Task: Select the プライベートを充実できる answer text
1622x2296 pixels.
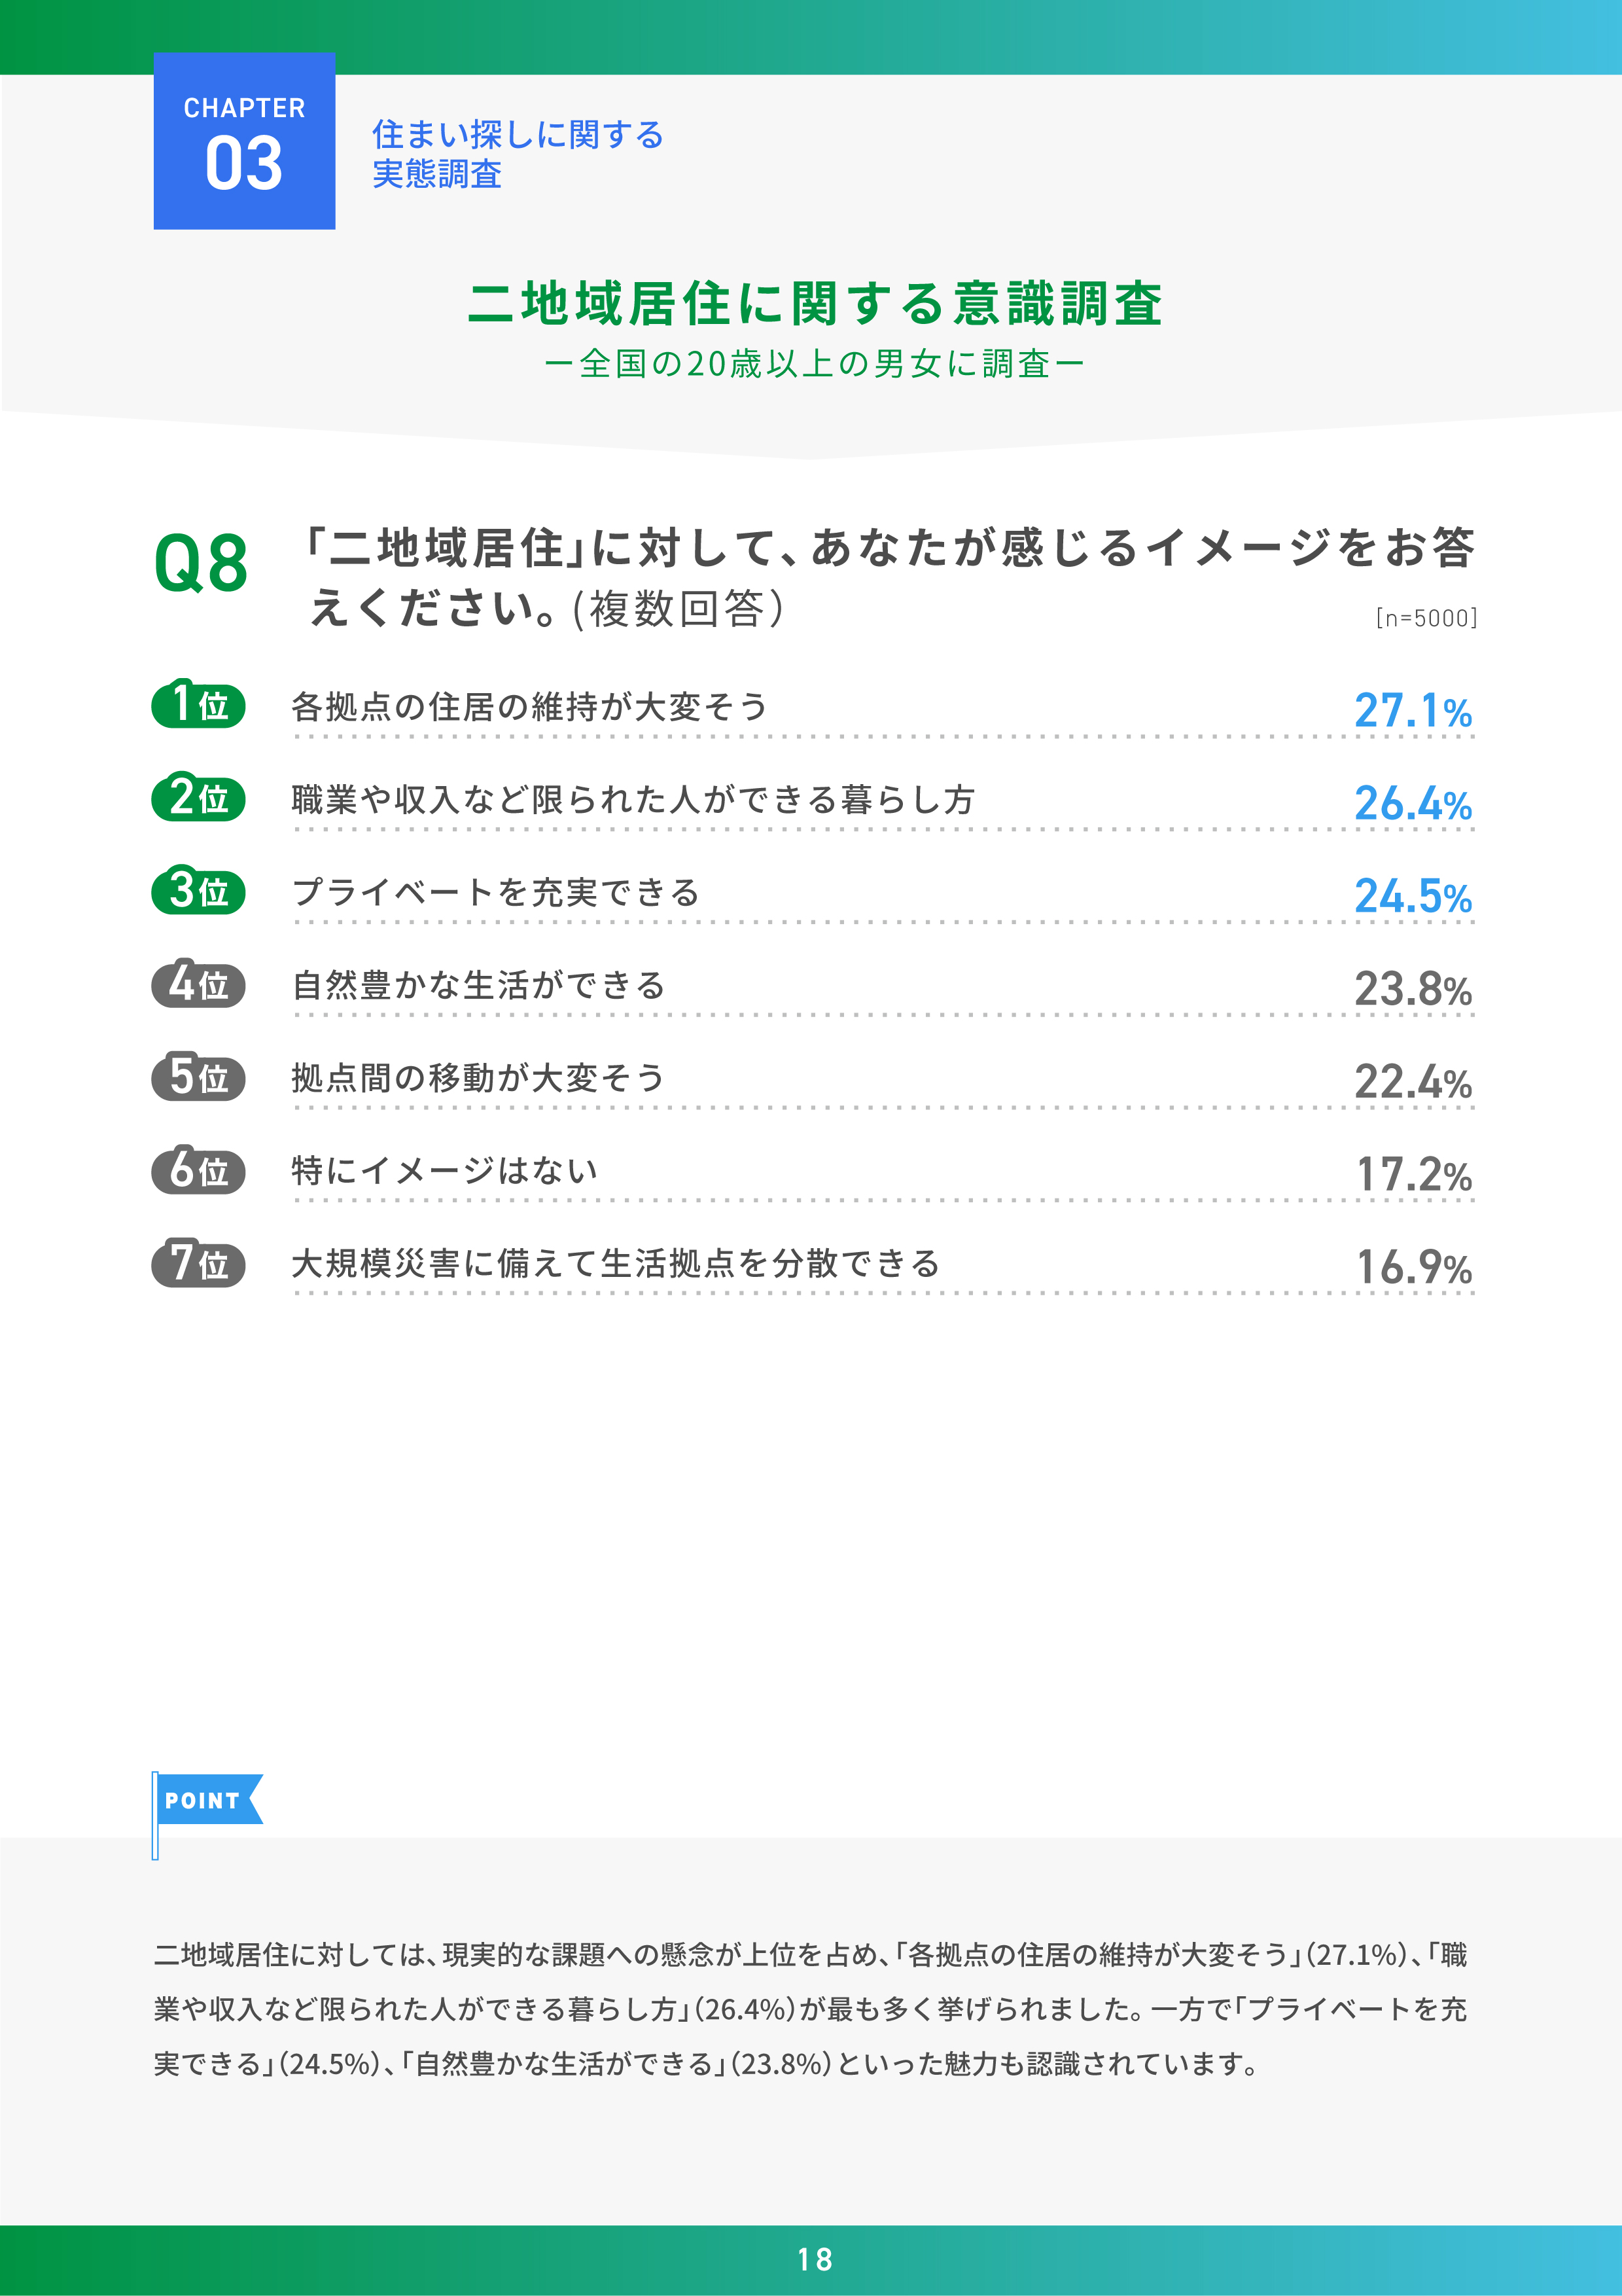Action: 496,892
